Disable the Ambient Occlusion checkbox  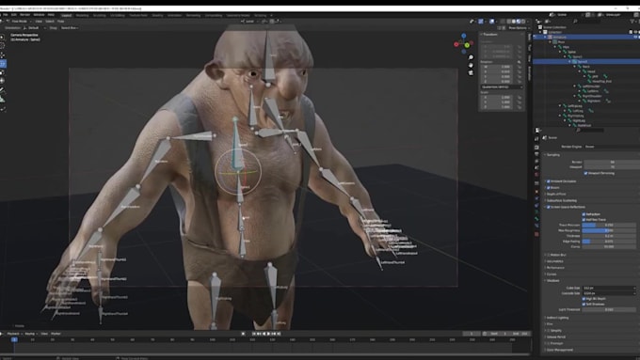pyautogui.click(x=549, y=181)
